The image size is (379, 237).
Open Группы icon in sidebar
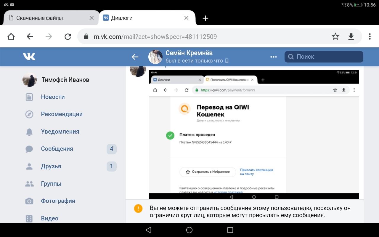[29, 184]
